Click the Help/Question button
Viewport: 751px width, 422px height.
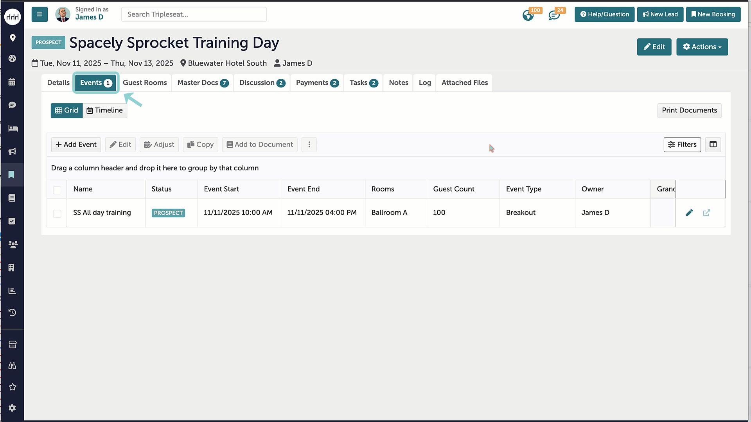coord(605,14)
